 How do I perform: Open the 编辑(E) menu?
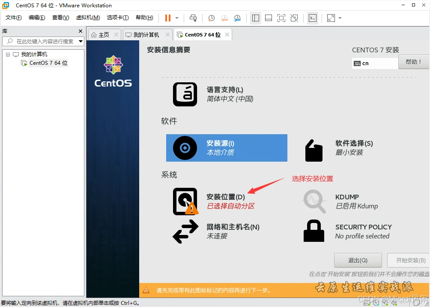(x=37, y=18)
